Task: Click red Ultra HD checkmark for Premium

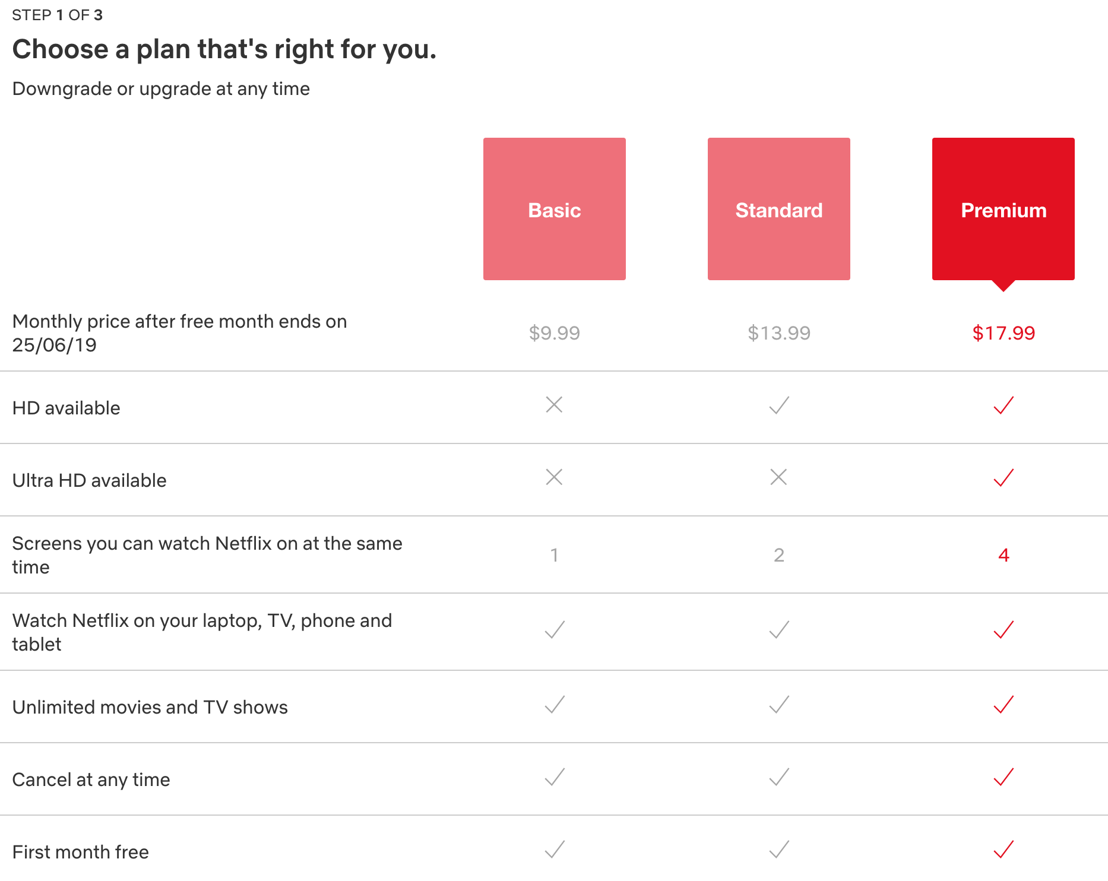Action: pyautogui.click(x=1003, y=478)
